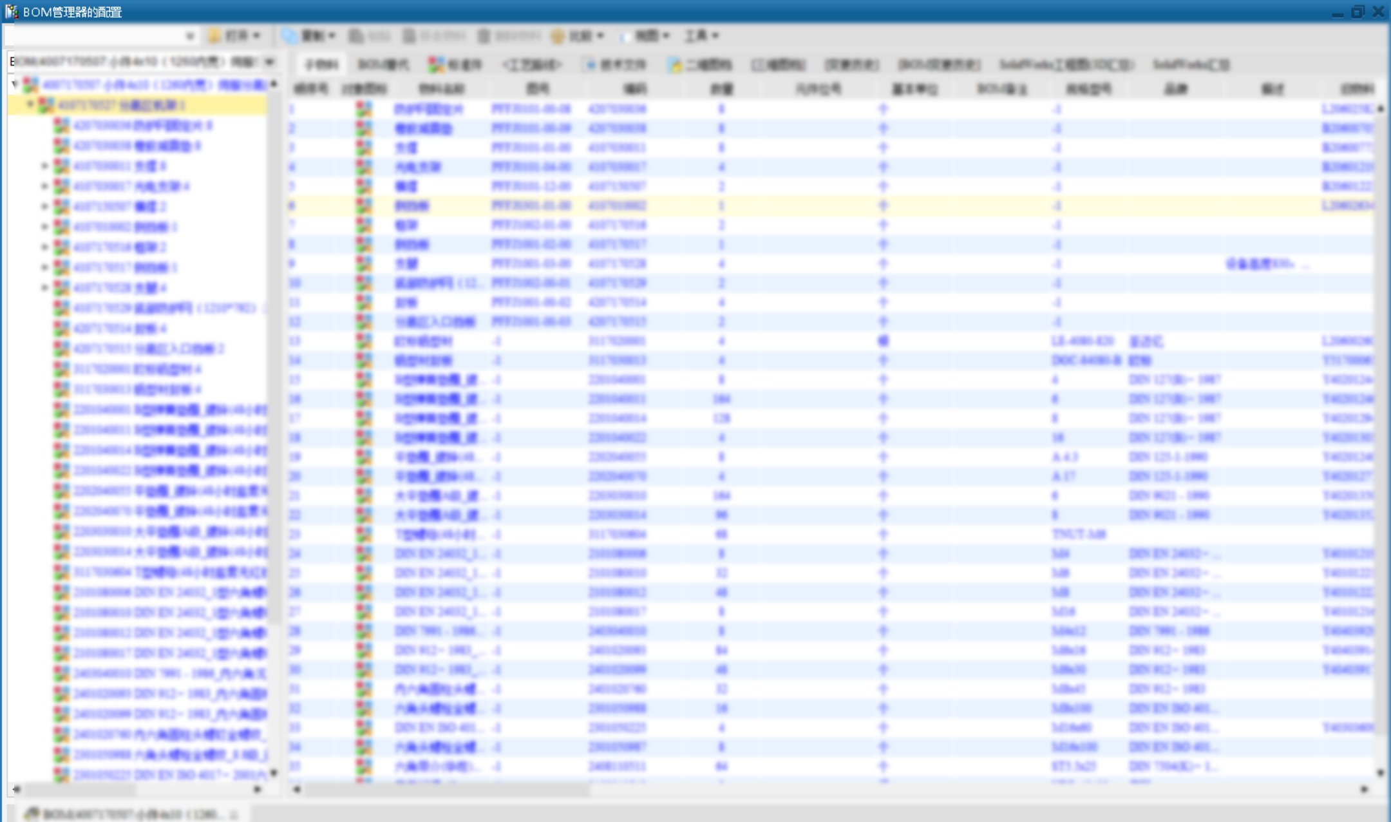The height and width of the screenshot is (822, 1391).
Task: Collapse the yellow highlighted tree node
Action: [30, 104]
